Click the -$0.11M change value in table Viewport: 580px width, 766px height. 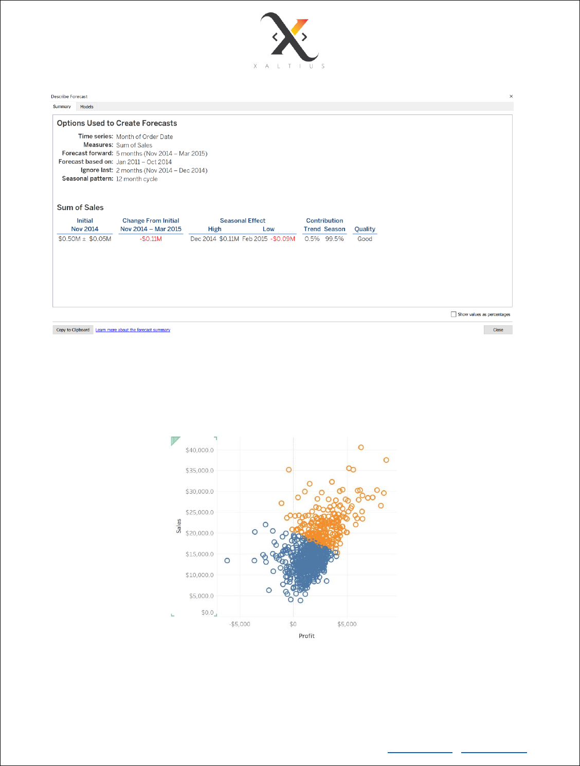coord(151,239)
